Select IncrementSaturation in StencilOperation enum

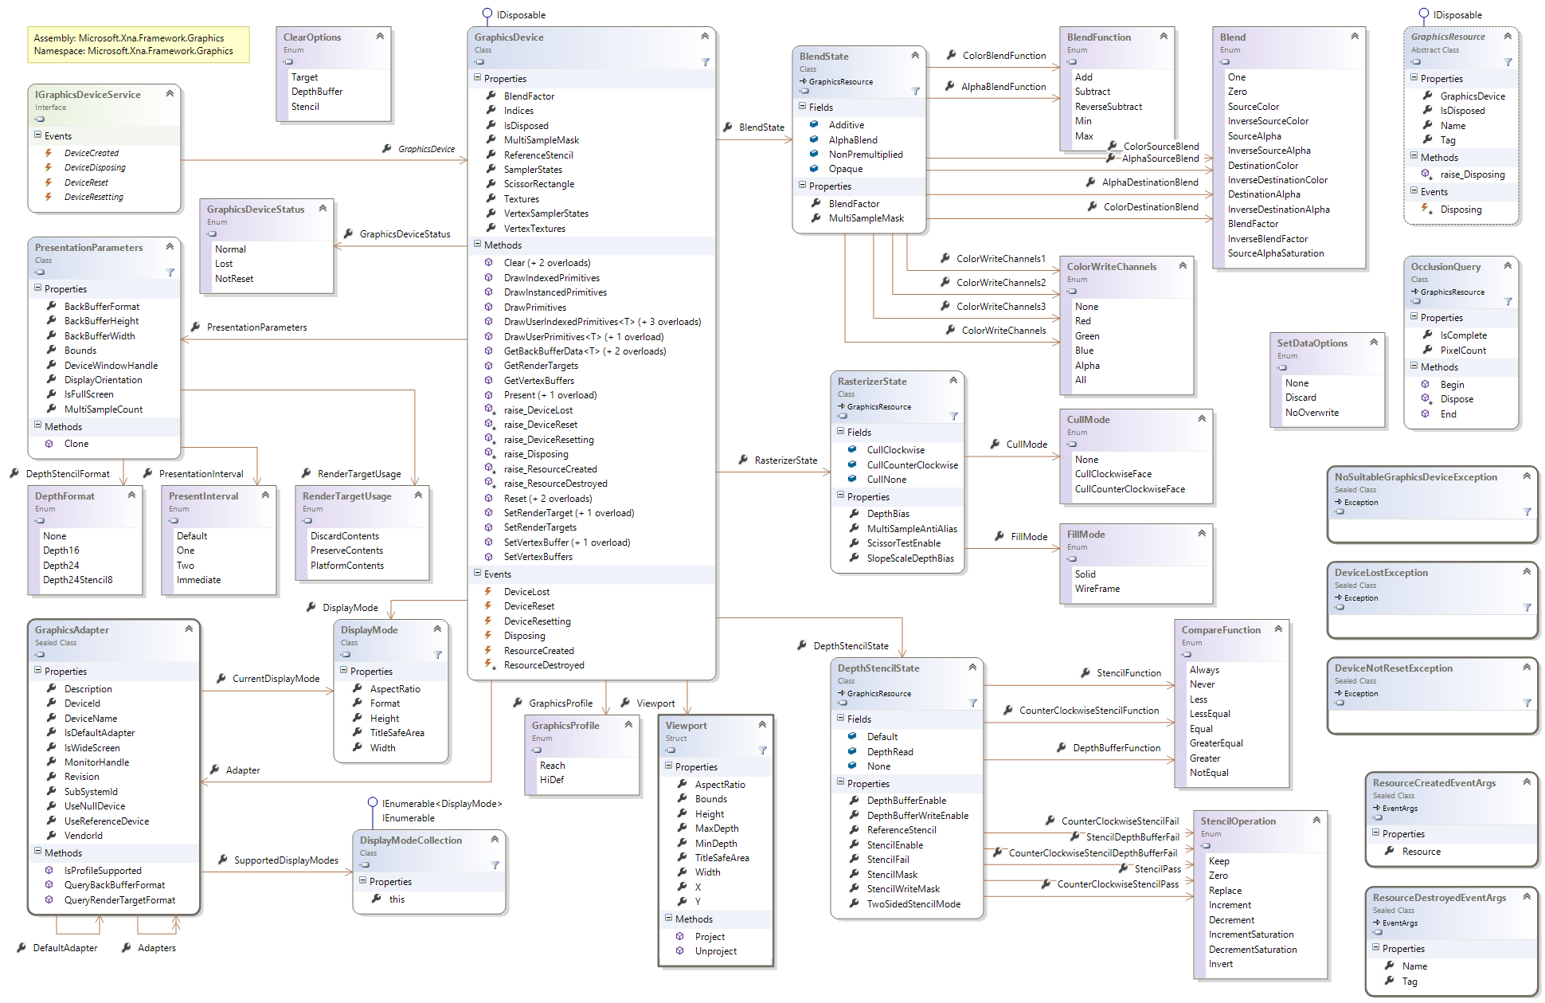(1250, 934)
